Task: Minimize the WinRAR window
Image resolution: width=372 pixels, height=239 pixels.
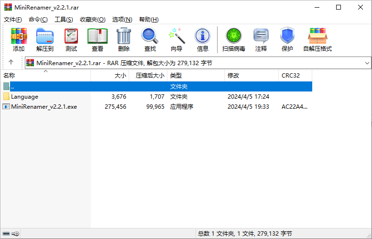Action: point(317,7)
